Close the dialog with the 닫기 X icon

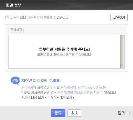(x=128, y=113)
